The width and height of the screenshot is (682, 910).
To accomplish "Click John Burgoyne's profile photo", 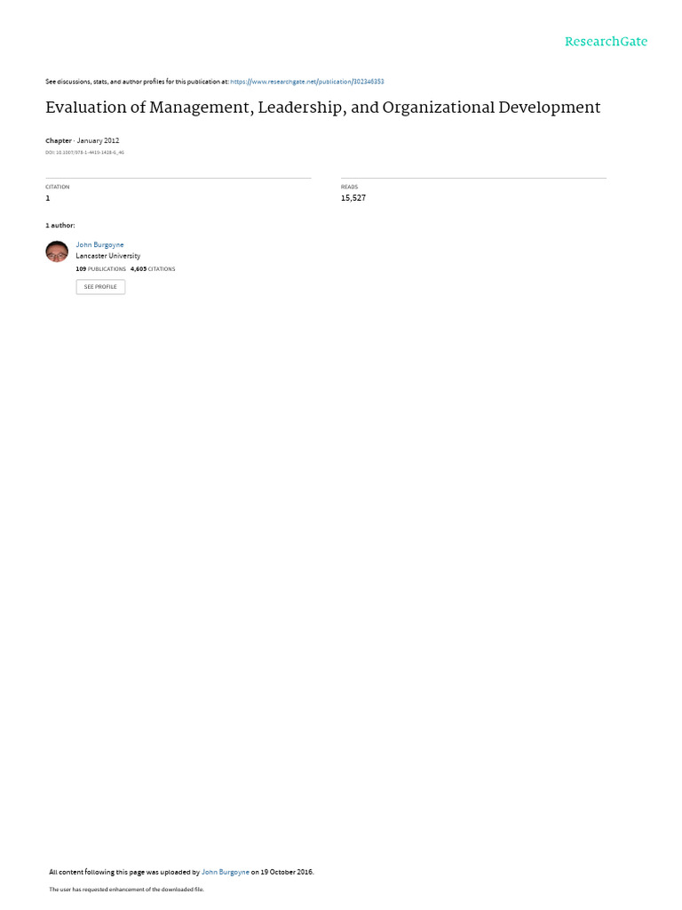I will point(57,251).
